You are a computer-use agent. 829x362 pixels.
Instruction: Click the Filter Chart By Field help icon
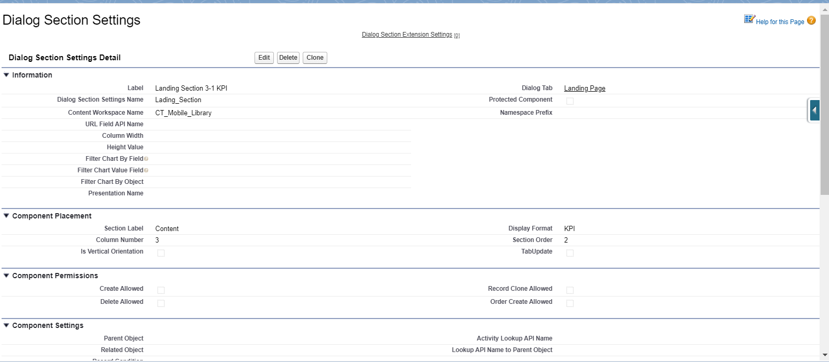tap(146, 159)
